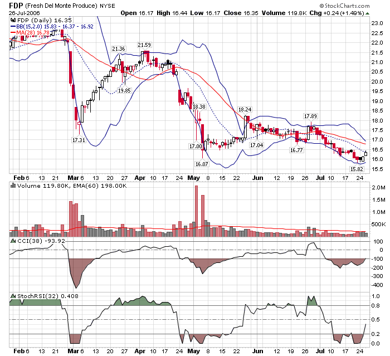Click the -100 CCI axis label
The width and height of the screenshot is (390, 356).
[x=377, y=259]
